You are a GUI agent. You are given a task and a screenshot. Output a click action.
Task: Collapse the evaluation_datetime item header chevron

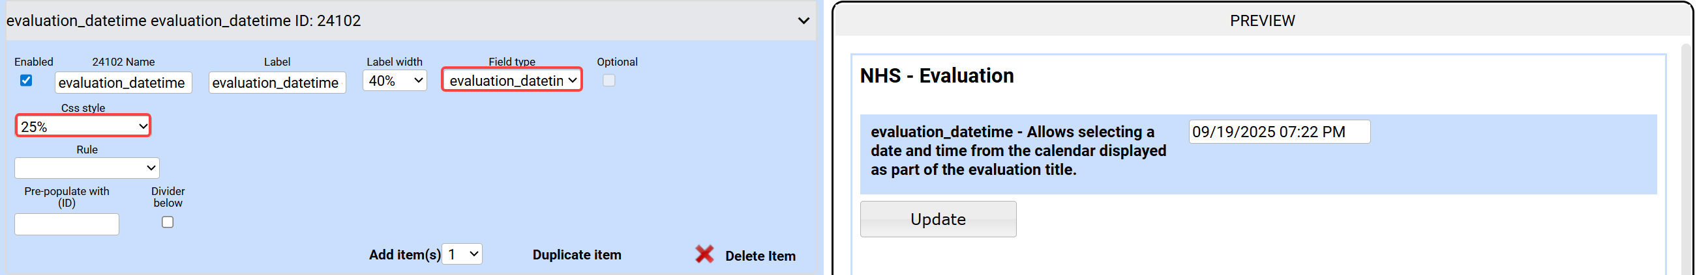[803, 21]
